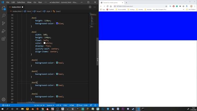Open the Search view in activity bar
The width and height of the screenshot is (197, 111).
click(3, 16)
